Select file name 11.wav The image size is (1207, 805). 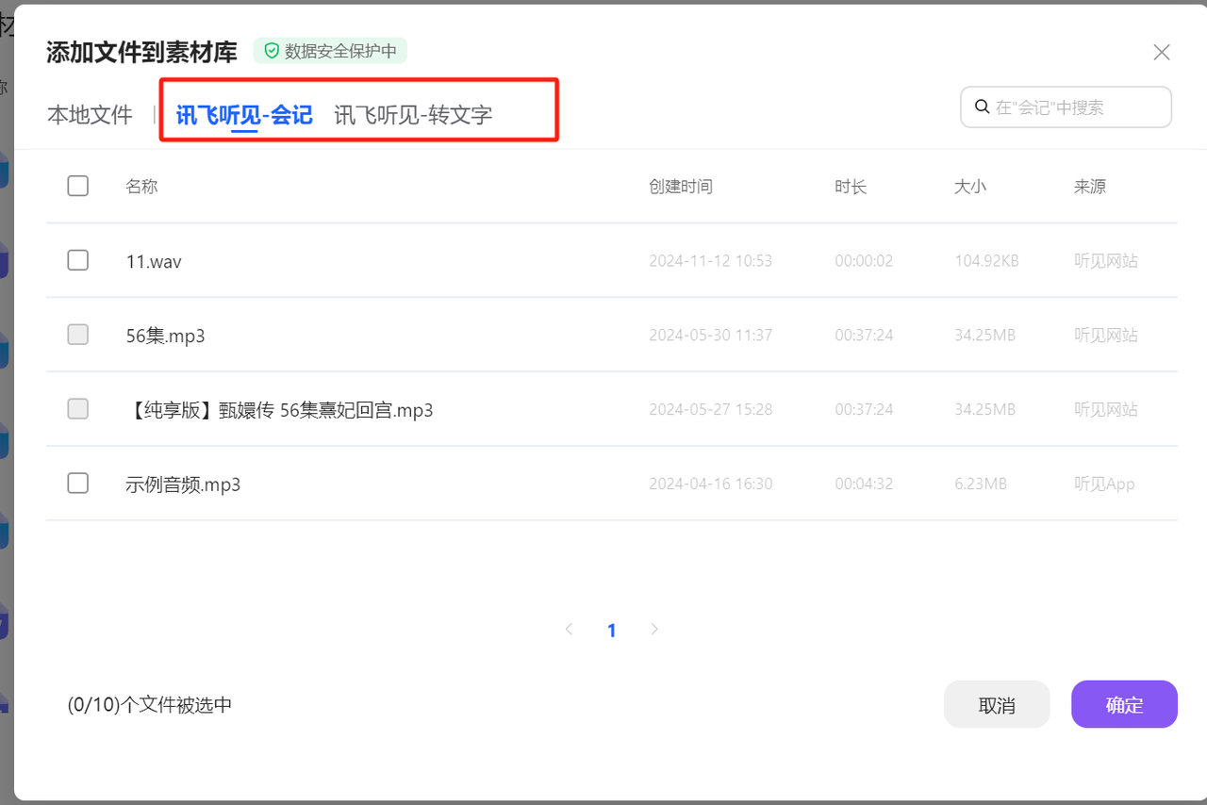(154, 261)
